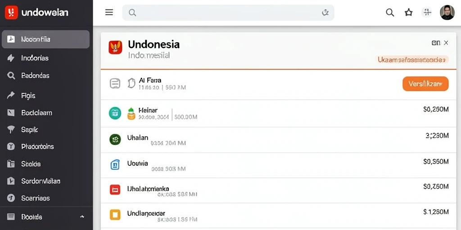Click the Undonesia panel heading
This screenshot has width=461, height=230.
tap(154, 44)
